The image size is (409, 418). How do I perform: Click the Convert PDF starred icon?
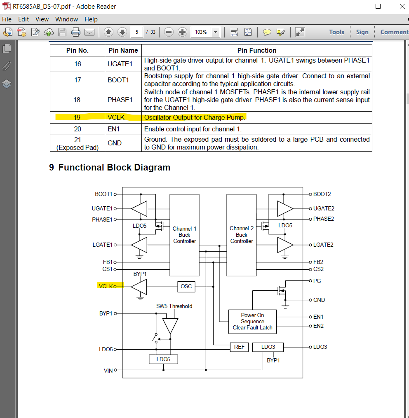click(x=21, y=32)
